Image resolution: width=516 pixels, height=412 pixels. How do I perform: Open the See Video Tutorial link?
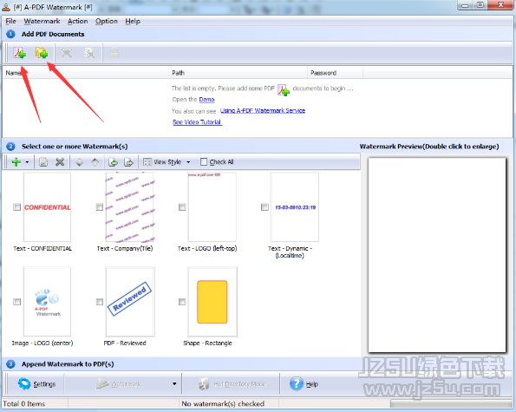[198, 122]
